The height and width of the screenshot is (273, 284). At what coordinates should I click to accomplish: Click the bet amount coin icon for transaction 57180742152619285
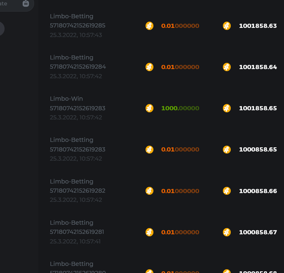(149, 26)
